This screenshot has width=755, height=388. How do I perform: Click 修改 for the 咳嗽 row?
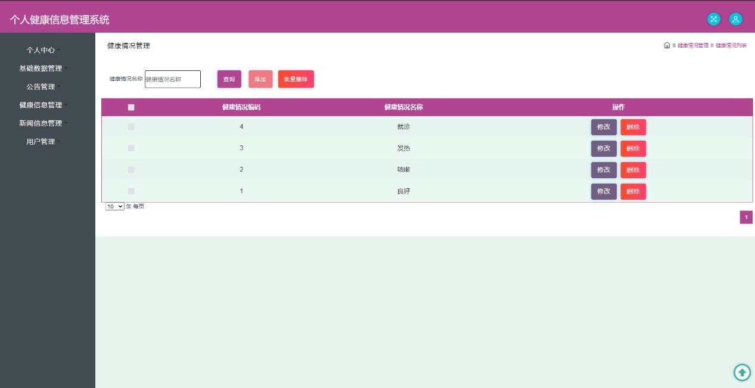click(x=604, y=170)
